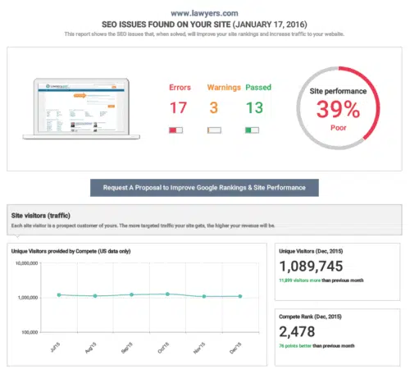
Task: Select the Passed count 13
Action: point(254,107)
